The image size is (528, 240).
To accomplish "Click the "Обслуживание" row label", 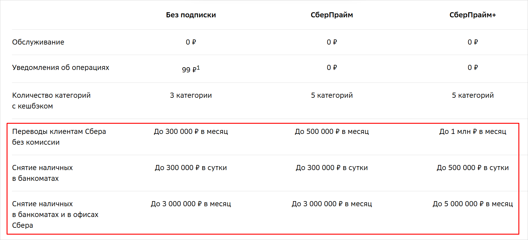I will pyautogui.click(x=38, y=42).
